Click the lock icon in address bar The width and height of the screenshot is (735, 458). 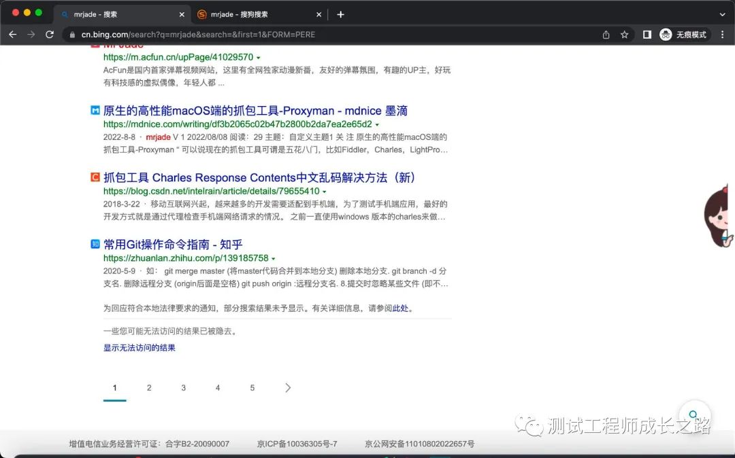click(71, 35)
